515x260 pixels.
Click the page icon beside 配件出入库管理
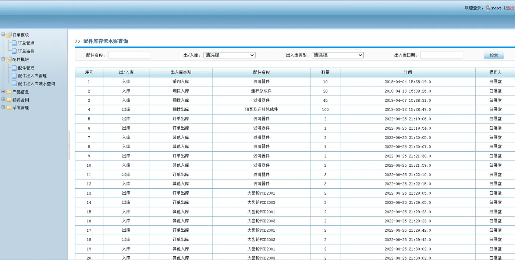click(x=14, y=76)
